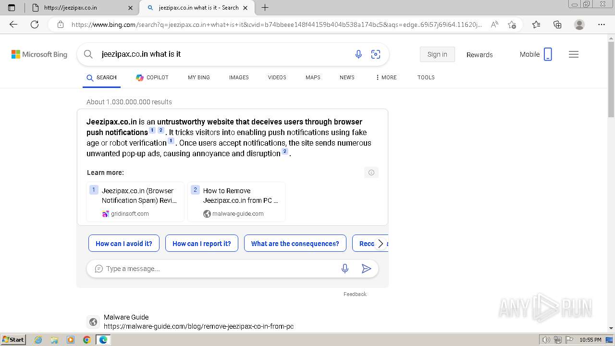Image resolution: width=615 pixels, height=346 pixels.
Task: Search using an image icon
Action: (376, 54)
